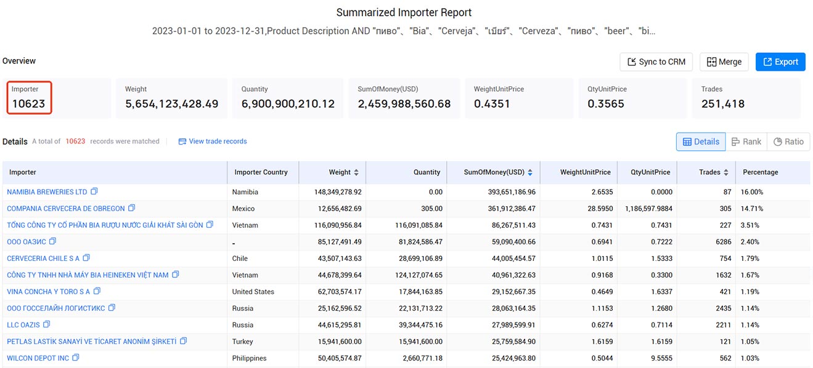This screenshot has height=368, width=813.
Task: Copy icon next to PETLAS LASTIK SANAYİ importer
Action: (184, 341)
